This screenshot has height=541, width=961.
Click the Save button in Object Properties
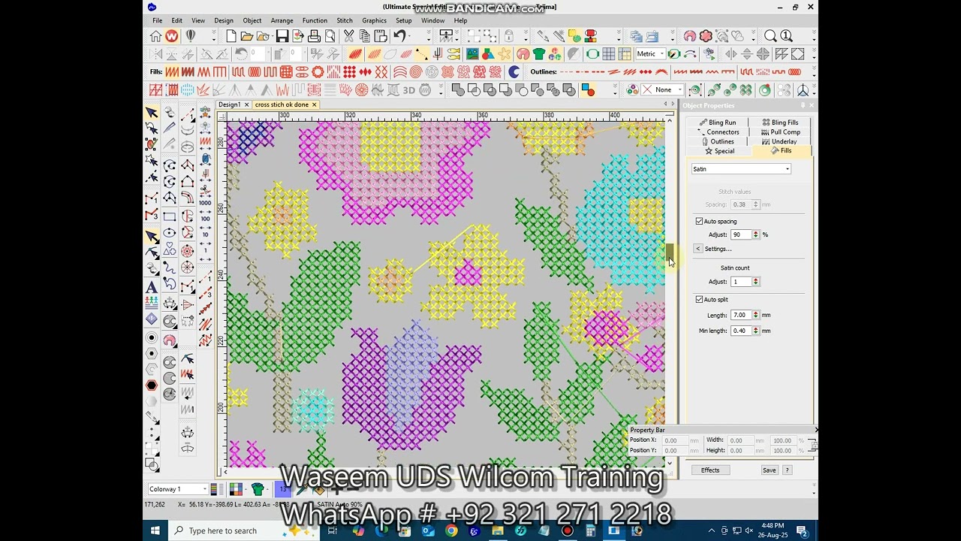tap(769, 470)
